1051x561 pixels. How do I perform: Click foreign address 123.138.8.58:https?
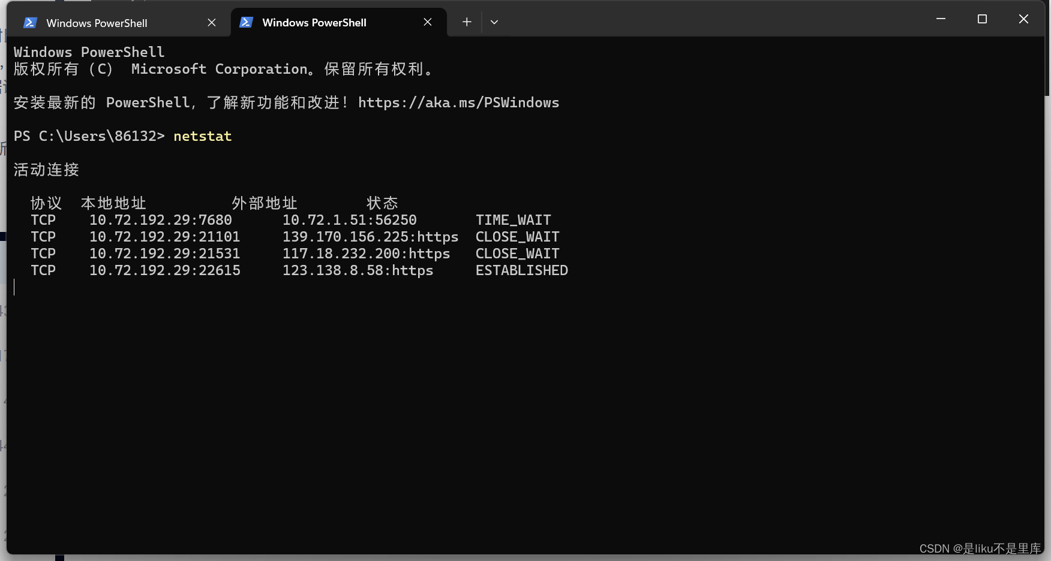tap(358, 270)
